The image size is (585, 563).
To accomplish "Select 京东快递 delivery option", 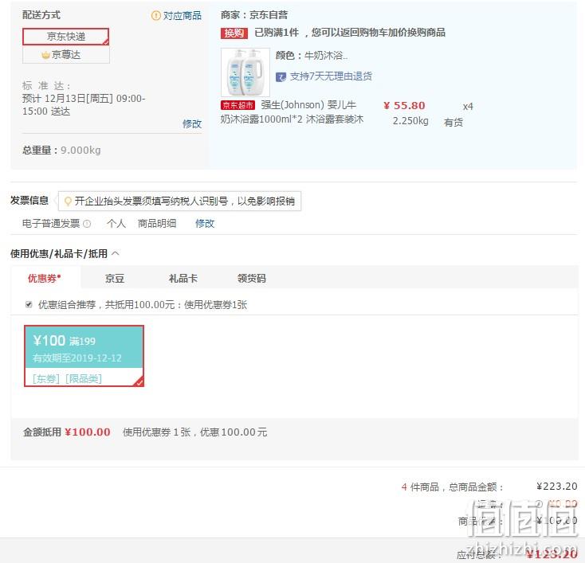I will click(x=65, y=37).
